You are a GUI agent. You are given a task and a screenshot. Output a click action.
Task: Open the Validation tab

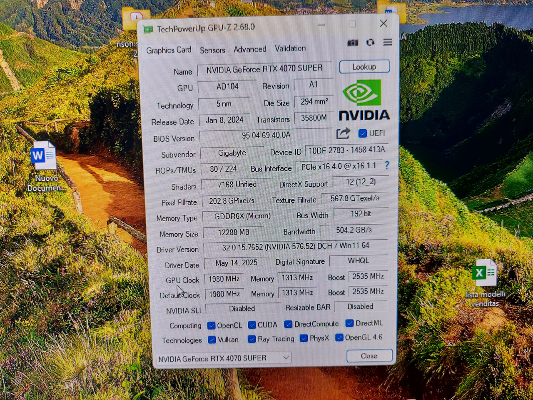point(290,48)
